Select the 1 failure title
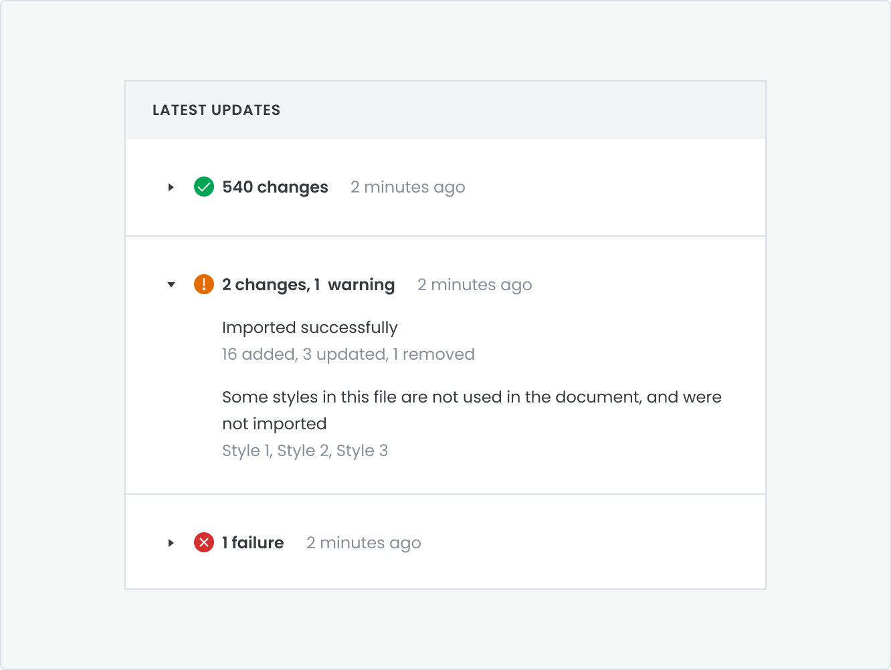 (x=253, y=543)
